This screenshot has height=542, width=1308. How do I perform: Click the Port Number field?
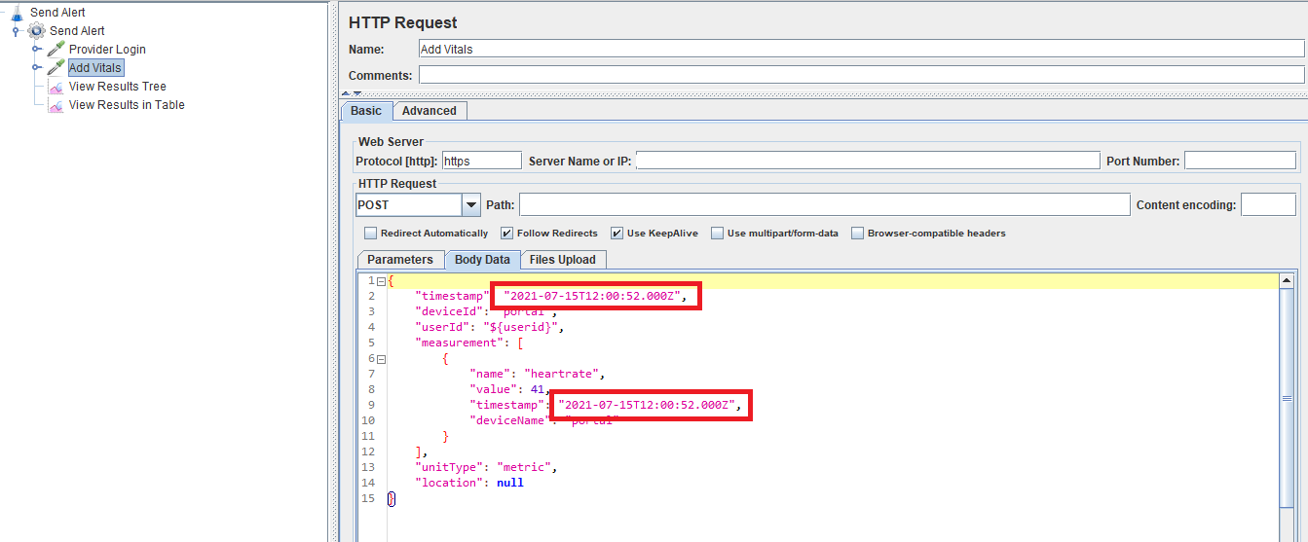pos(1240,162)
